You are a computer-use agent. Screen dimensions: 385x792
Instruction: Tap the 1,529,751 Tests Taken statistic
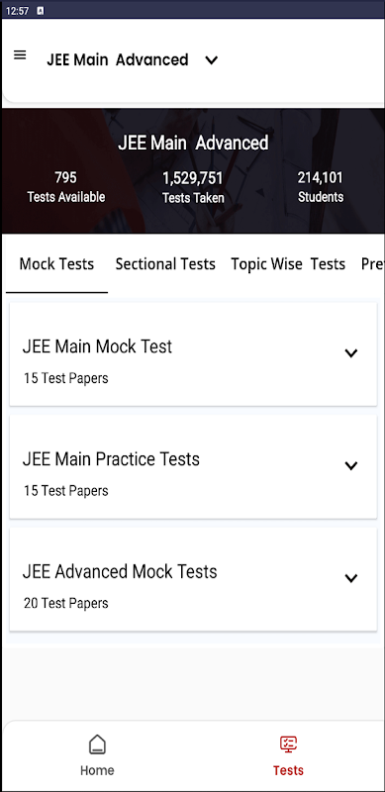click(x=194, y=188)
